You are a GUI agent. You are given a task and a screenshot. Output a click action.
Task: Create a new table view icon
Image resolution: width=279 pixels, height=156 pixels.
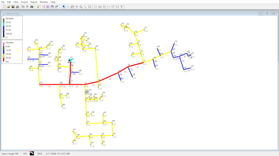[52, 7]
